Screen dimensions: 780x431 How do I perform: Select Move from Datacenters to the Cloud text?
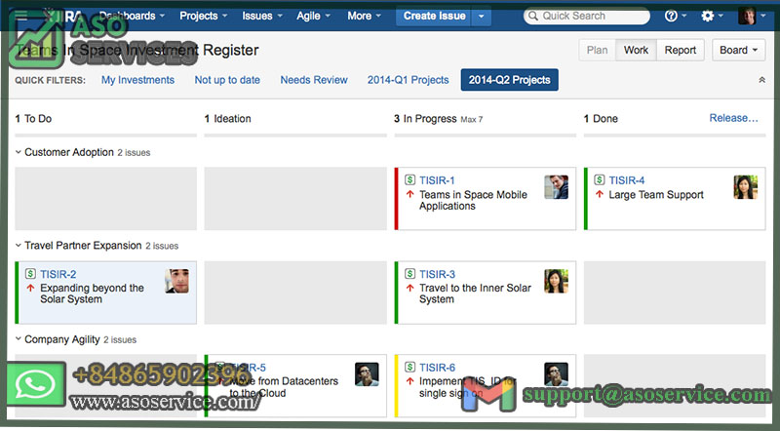point(284,387)
